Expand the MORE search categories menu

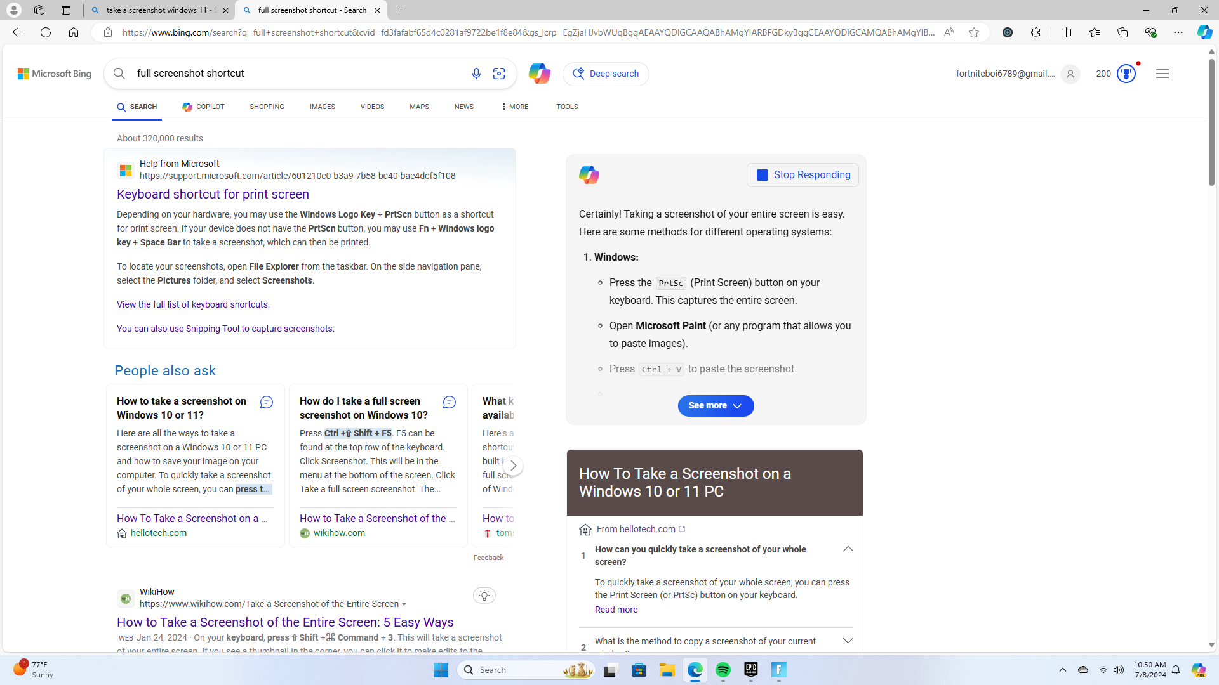pos(514,107)
